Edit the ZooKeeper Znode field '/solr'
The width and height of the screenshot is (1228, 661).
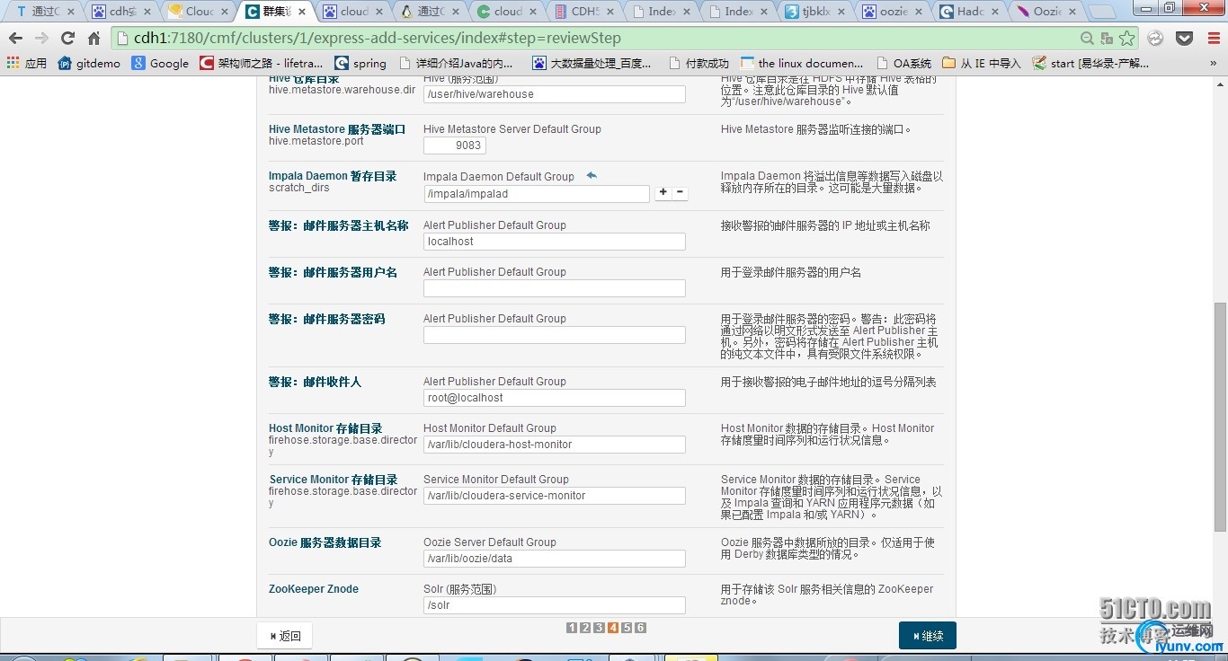coord(555,605)
